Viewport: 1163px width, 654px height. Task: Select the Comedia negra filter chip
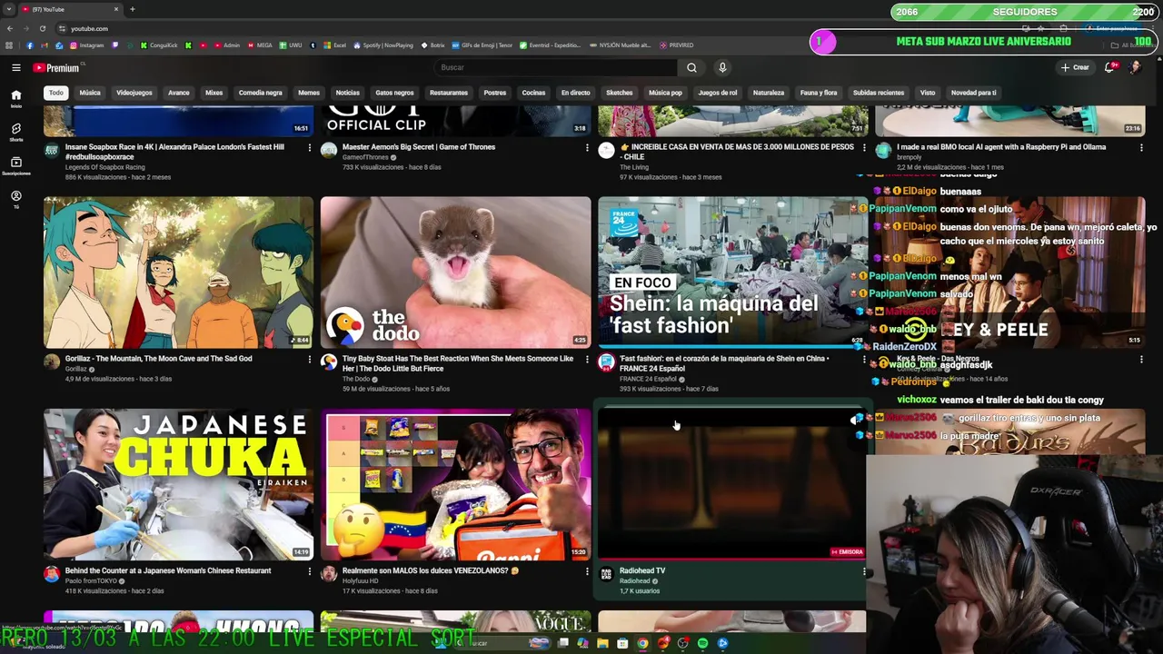(260, 93)
